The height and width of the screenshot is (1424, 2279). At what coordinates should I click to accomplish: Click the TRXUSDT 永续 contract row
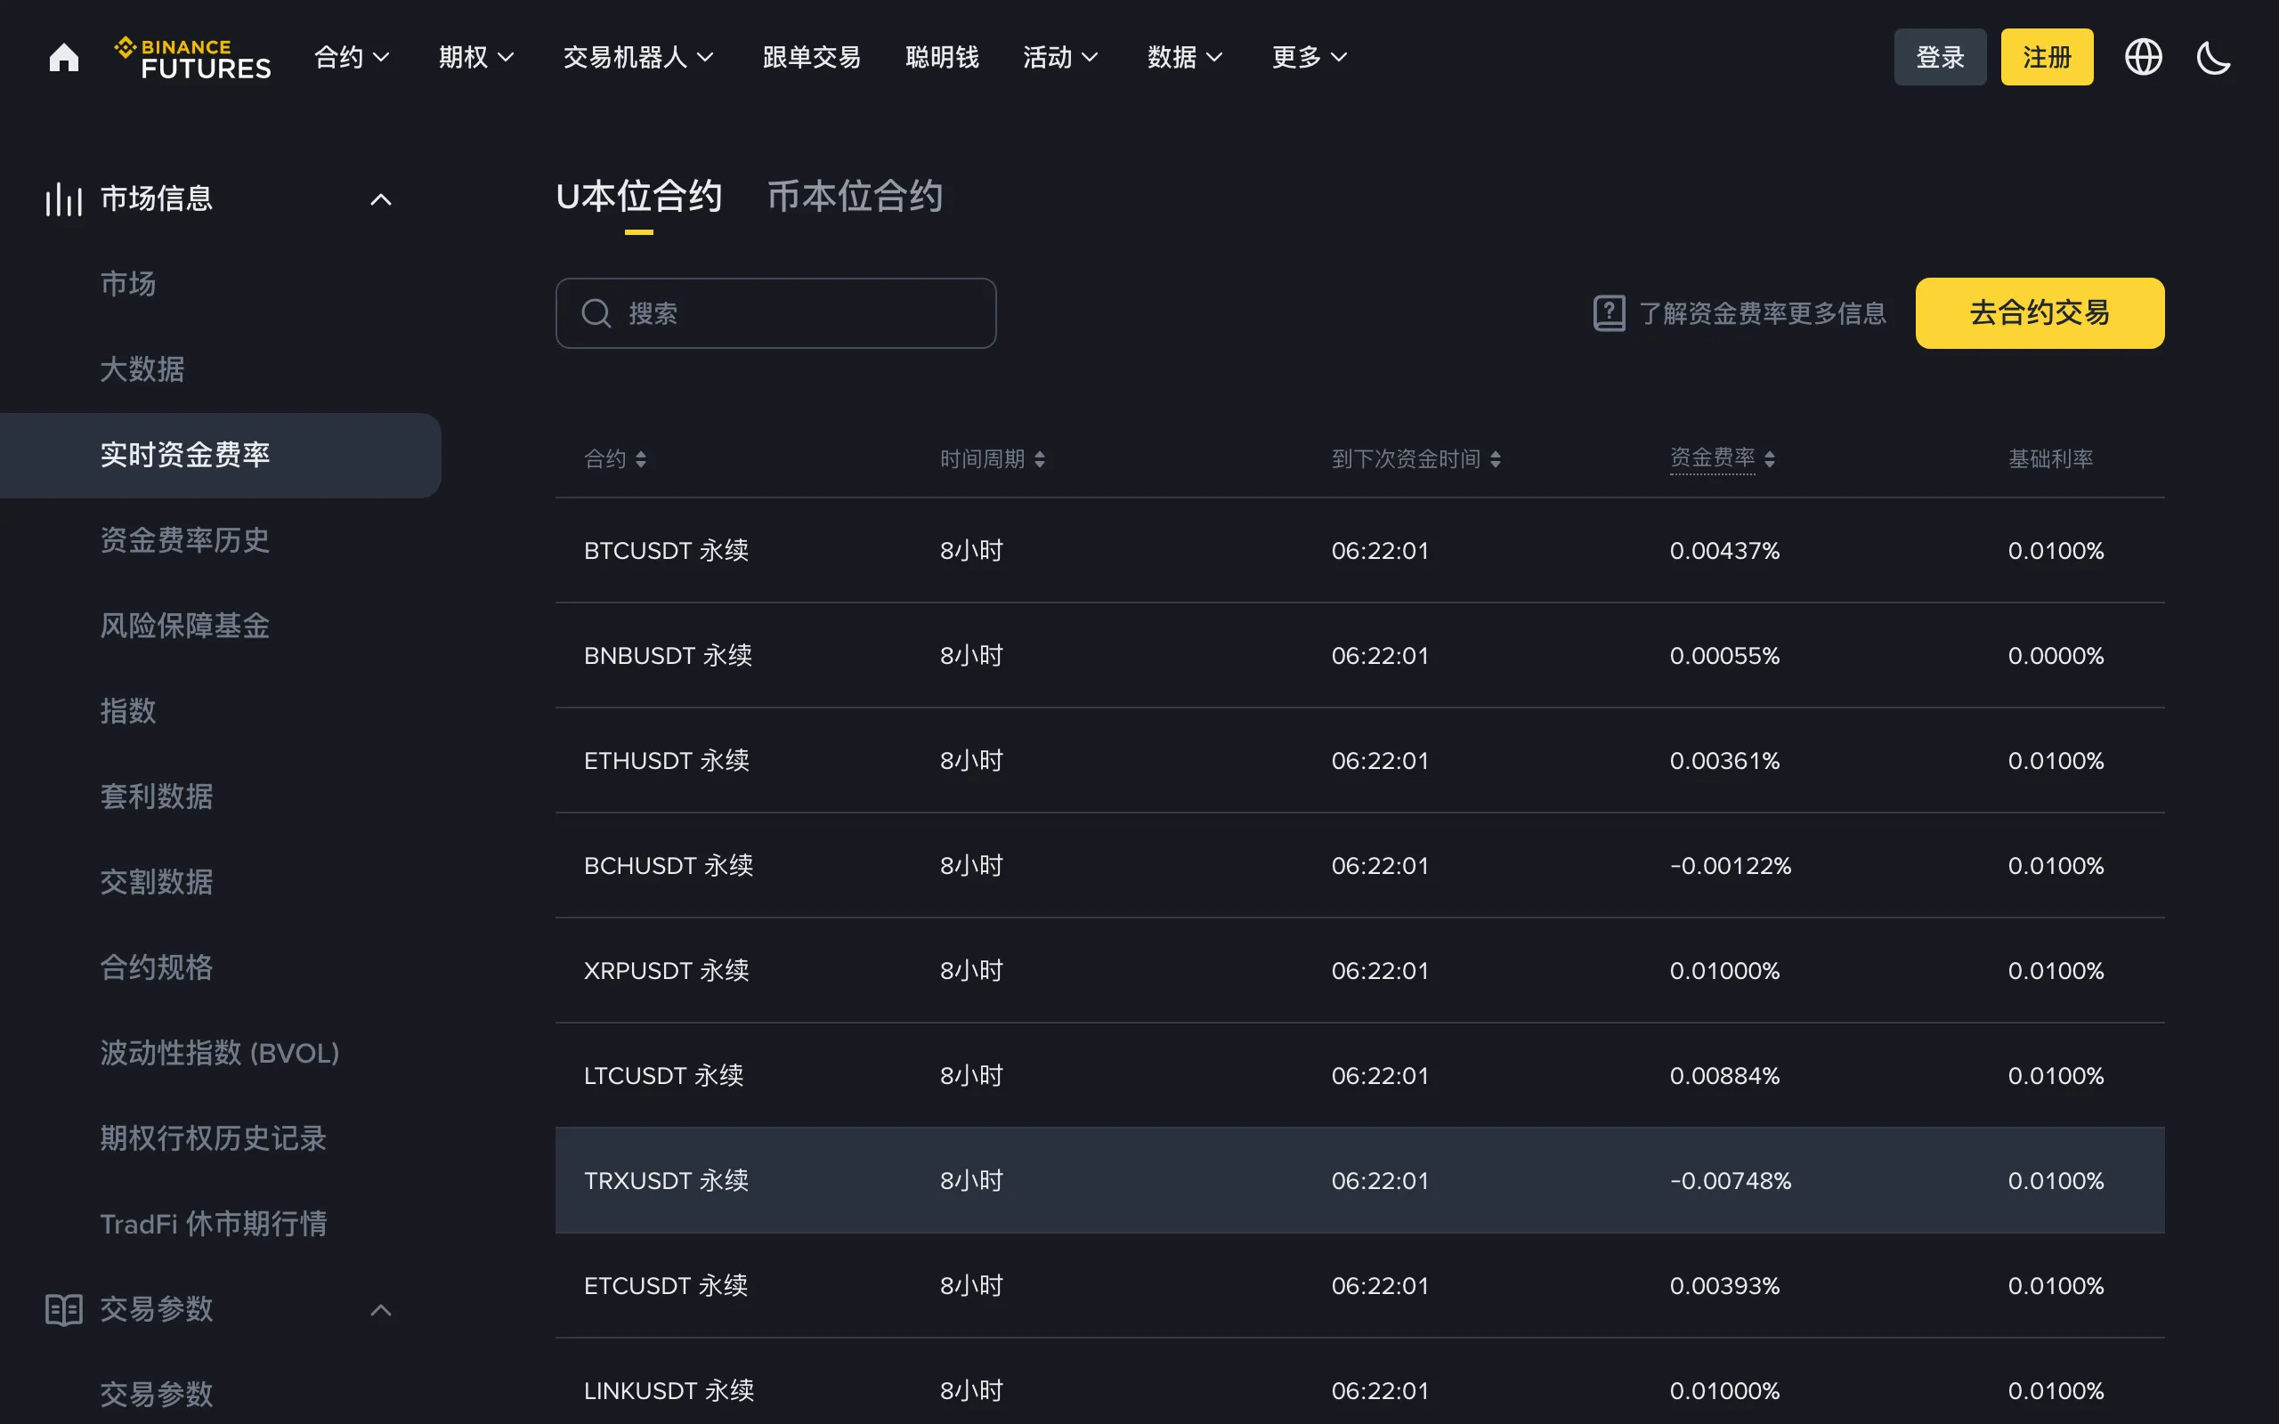pos(1360,1180)
